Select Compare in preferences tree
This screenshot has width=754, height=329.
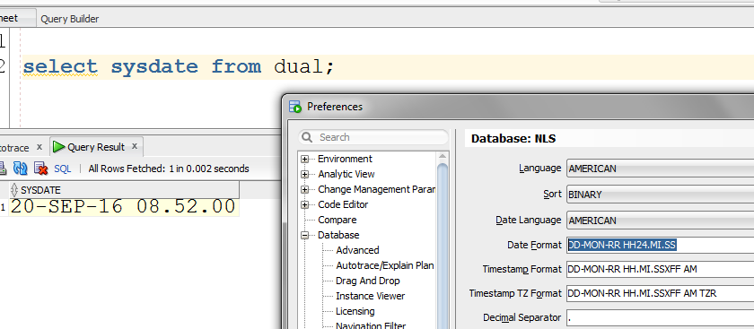pyautogui.click(x=338, y=220)
